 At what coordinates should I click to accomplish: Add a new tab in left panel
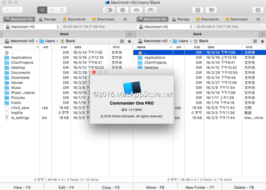[129, 34]
